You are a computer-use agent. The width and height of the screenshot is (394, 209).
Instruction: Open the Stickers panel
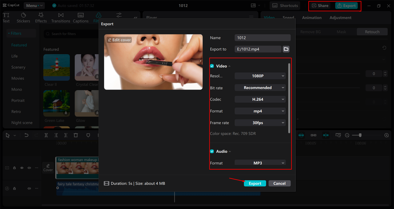[x=23, y=18]
